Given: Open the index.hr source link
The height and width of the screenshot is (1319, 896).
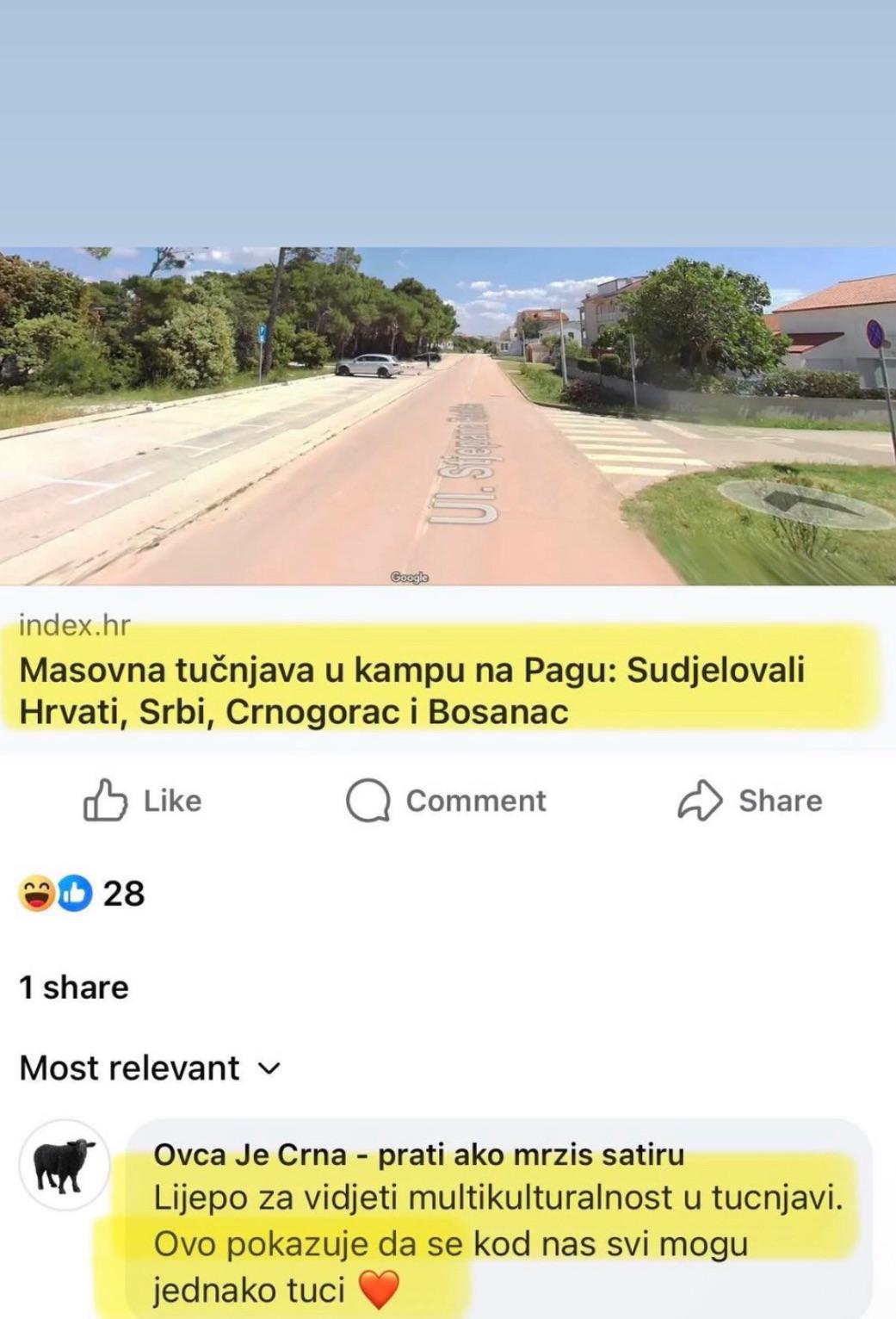Looking at the screenshot, I should click(x=75, y=625).
